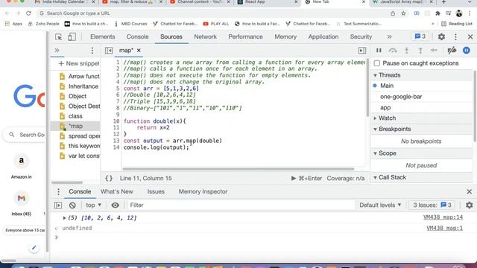This screenshot has height=268, width=477.
Task: Pause script execution button
Action: point(379,51)
